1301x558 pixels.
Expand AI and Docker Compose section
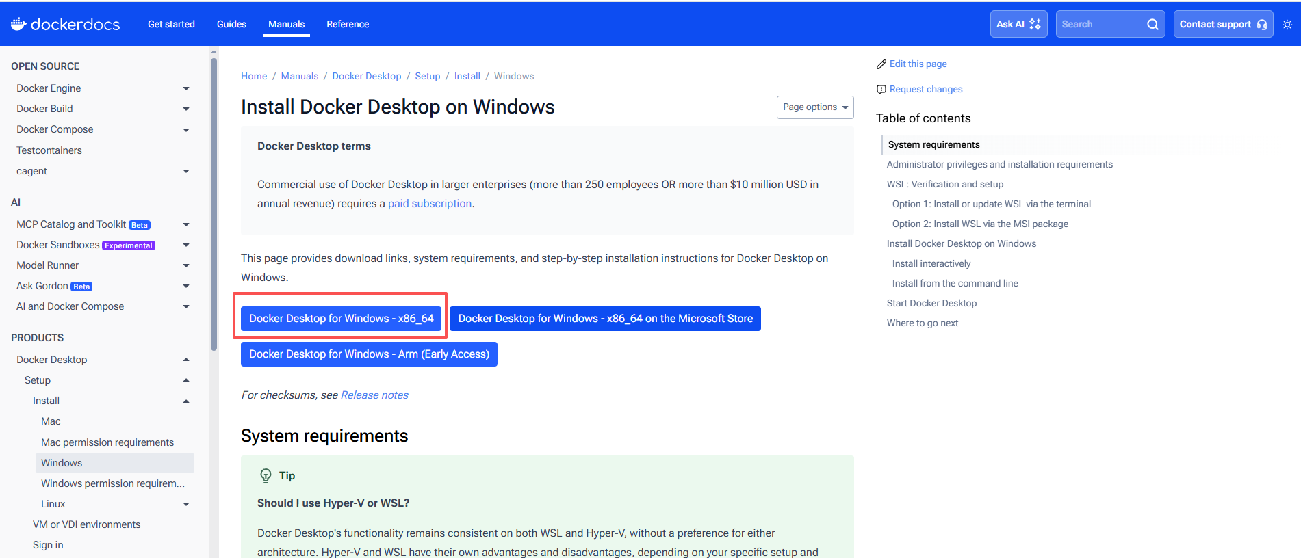[186, 306]
